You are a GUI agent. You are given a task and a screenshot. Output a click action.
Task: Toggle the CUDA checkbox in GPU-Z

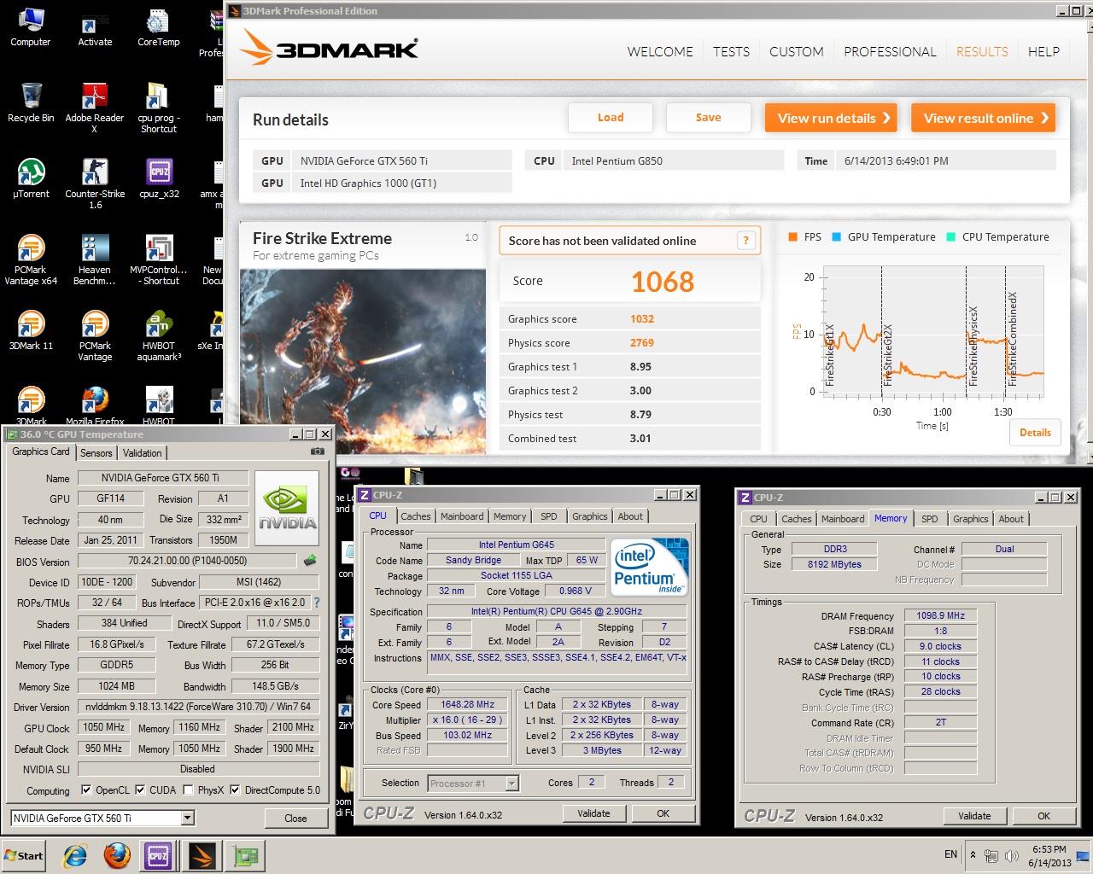coord(139,790)
